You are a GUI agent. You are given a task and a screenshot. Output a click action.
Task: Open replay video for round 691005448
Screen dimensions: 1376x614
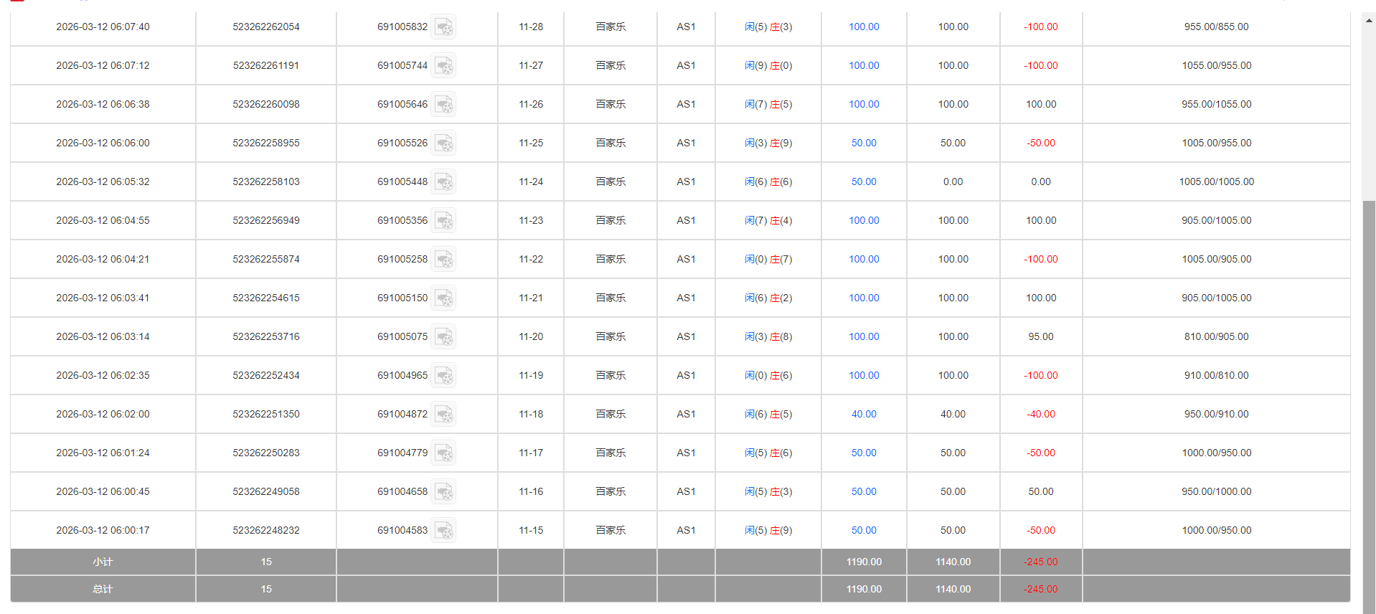click(443, 182)
